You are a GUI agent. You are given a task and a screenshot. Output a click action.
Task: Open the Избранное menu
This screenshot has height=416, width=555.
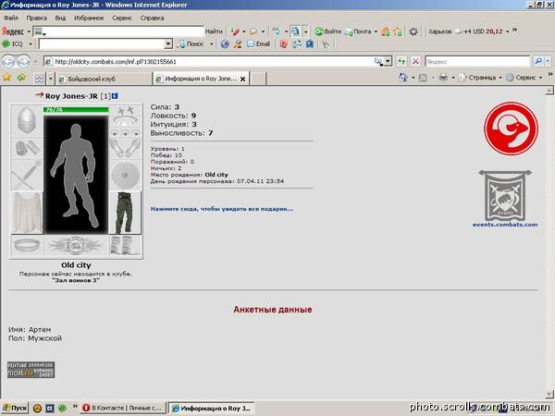(x=89, y=18)
